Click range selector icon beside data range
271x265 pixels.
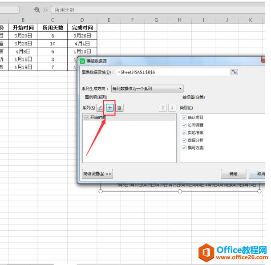point(234,72)
